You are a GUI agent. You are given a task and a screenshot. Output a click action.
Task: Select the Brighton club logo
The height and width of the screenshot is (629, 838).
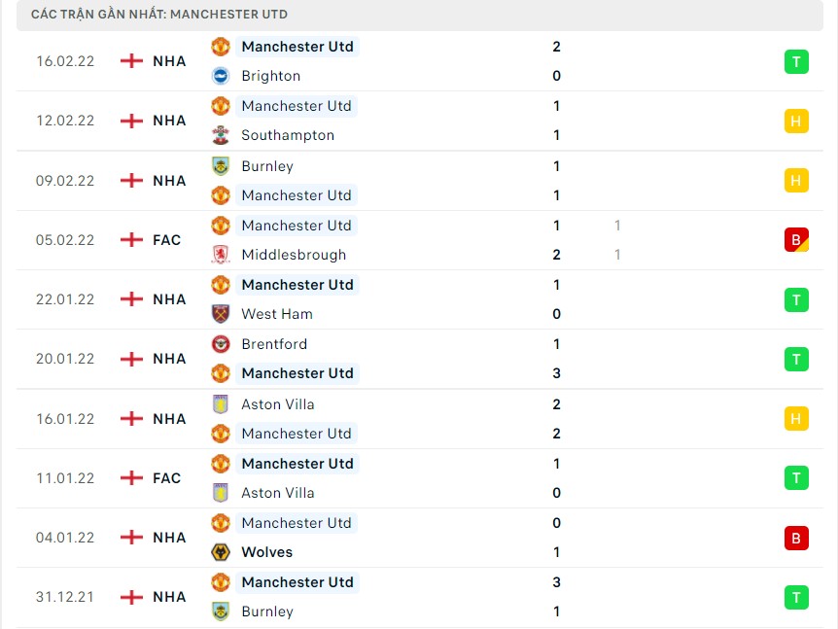pyautogui.click(x=220, y=76)
